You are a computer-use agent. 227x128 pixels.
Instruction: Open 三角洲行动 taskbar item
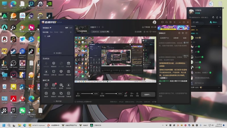click(96, 125)
